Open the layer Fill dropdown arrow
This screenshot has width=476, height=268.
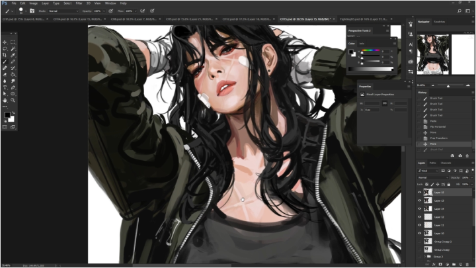coord(472,185)
